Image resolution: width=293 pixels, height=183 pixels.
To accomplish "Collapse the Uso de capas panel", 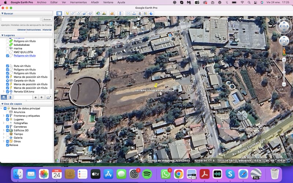I will [x=3, y=104].
